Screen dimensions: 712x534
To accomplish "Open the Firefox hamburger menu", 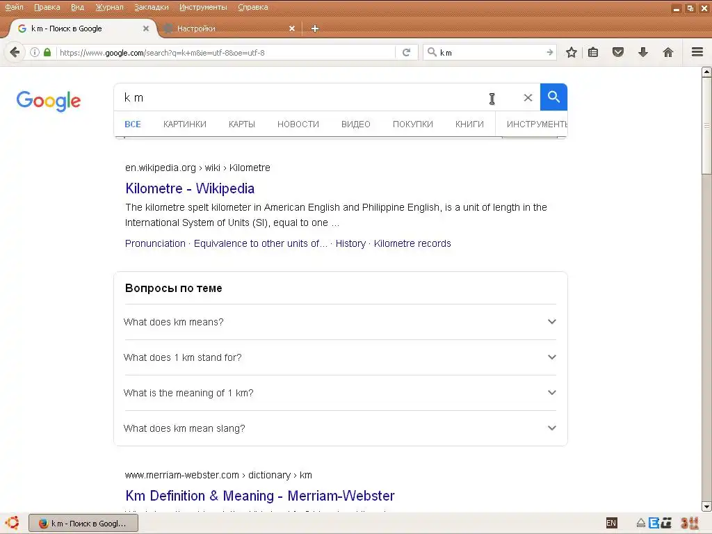I will (697, 53).
